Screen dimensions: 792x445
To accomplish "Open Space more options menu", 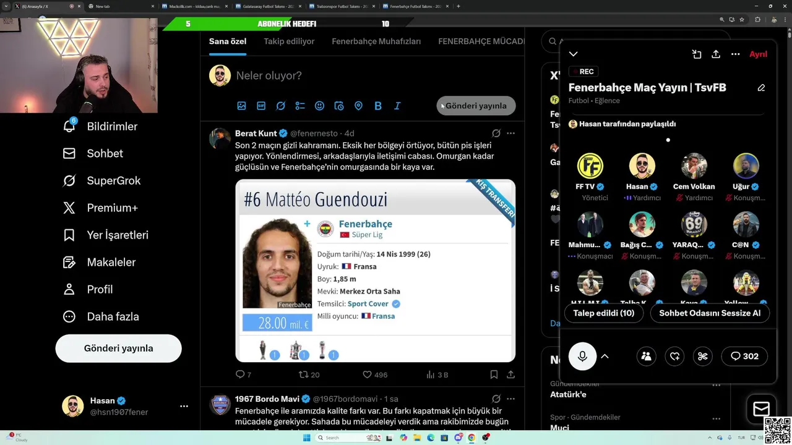I will [735, 54].
